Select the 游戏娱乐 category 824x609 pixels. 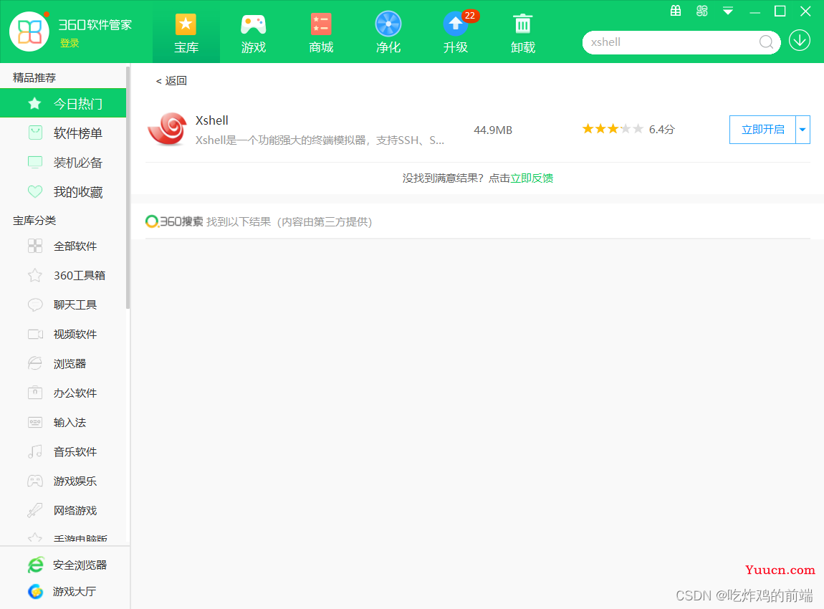pyautogui.click(x=63, y=481)
